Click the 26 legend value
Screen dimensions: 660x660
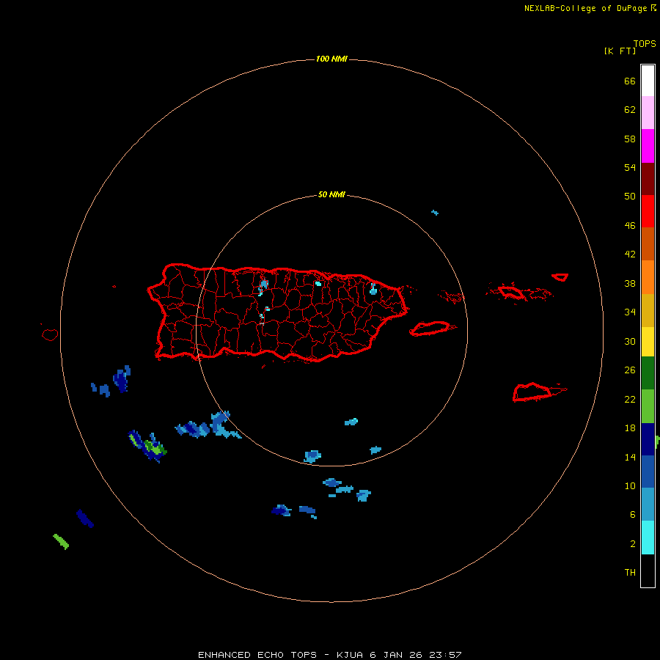[x=630, y=370]
